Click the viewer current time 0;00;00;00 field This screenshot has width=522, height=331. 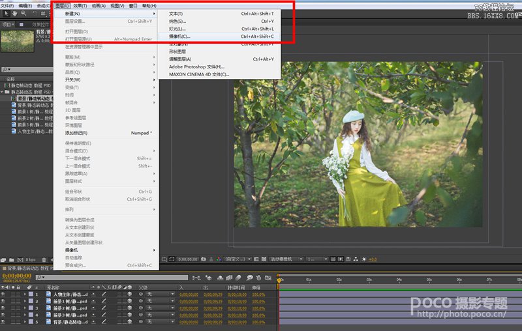click(188, 259)
